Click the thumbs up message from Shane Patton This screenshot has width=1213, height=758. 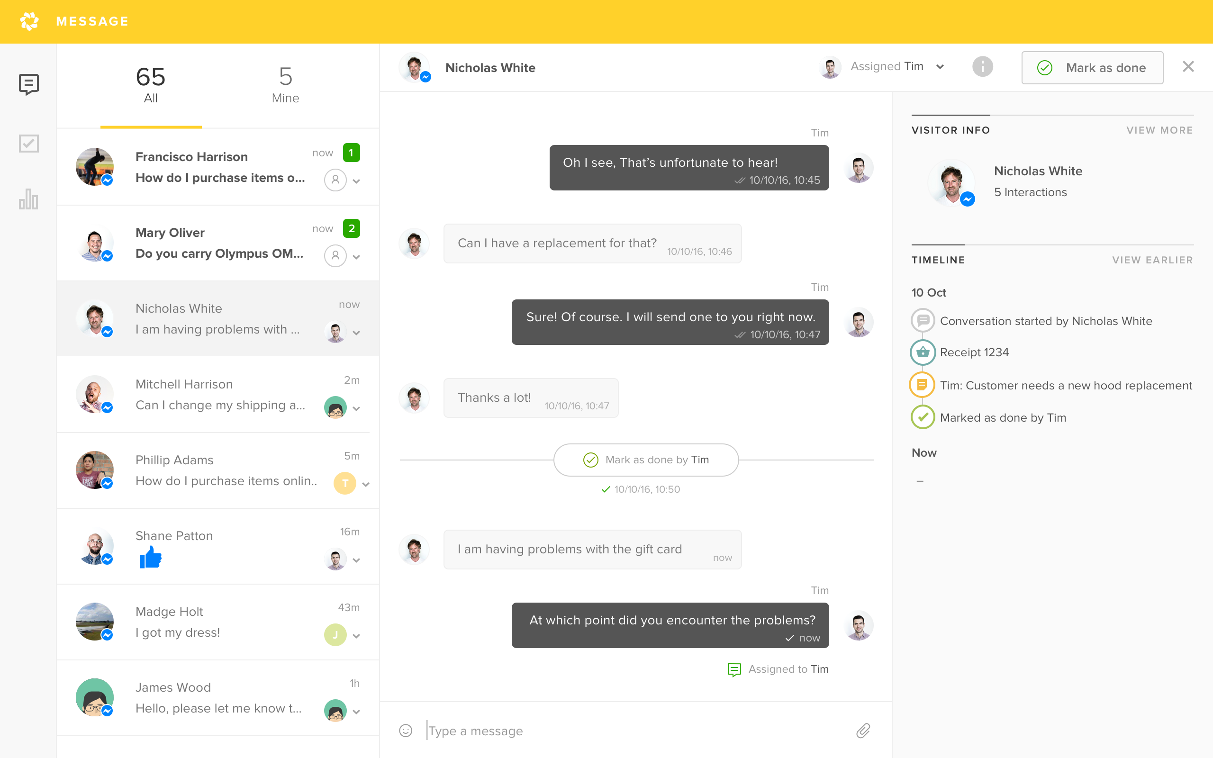click(149, 558)
